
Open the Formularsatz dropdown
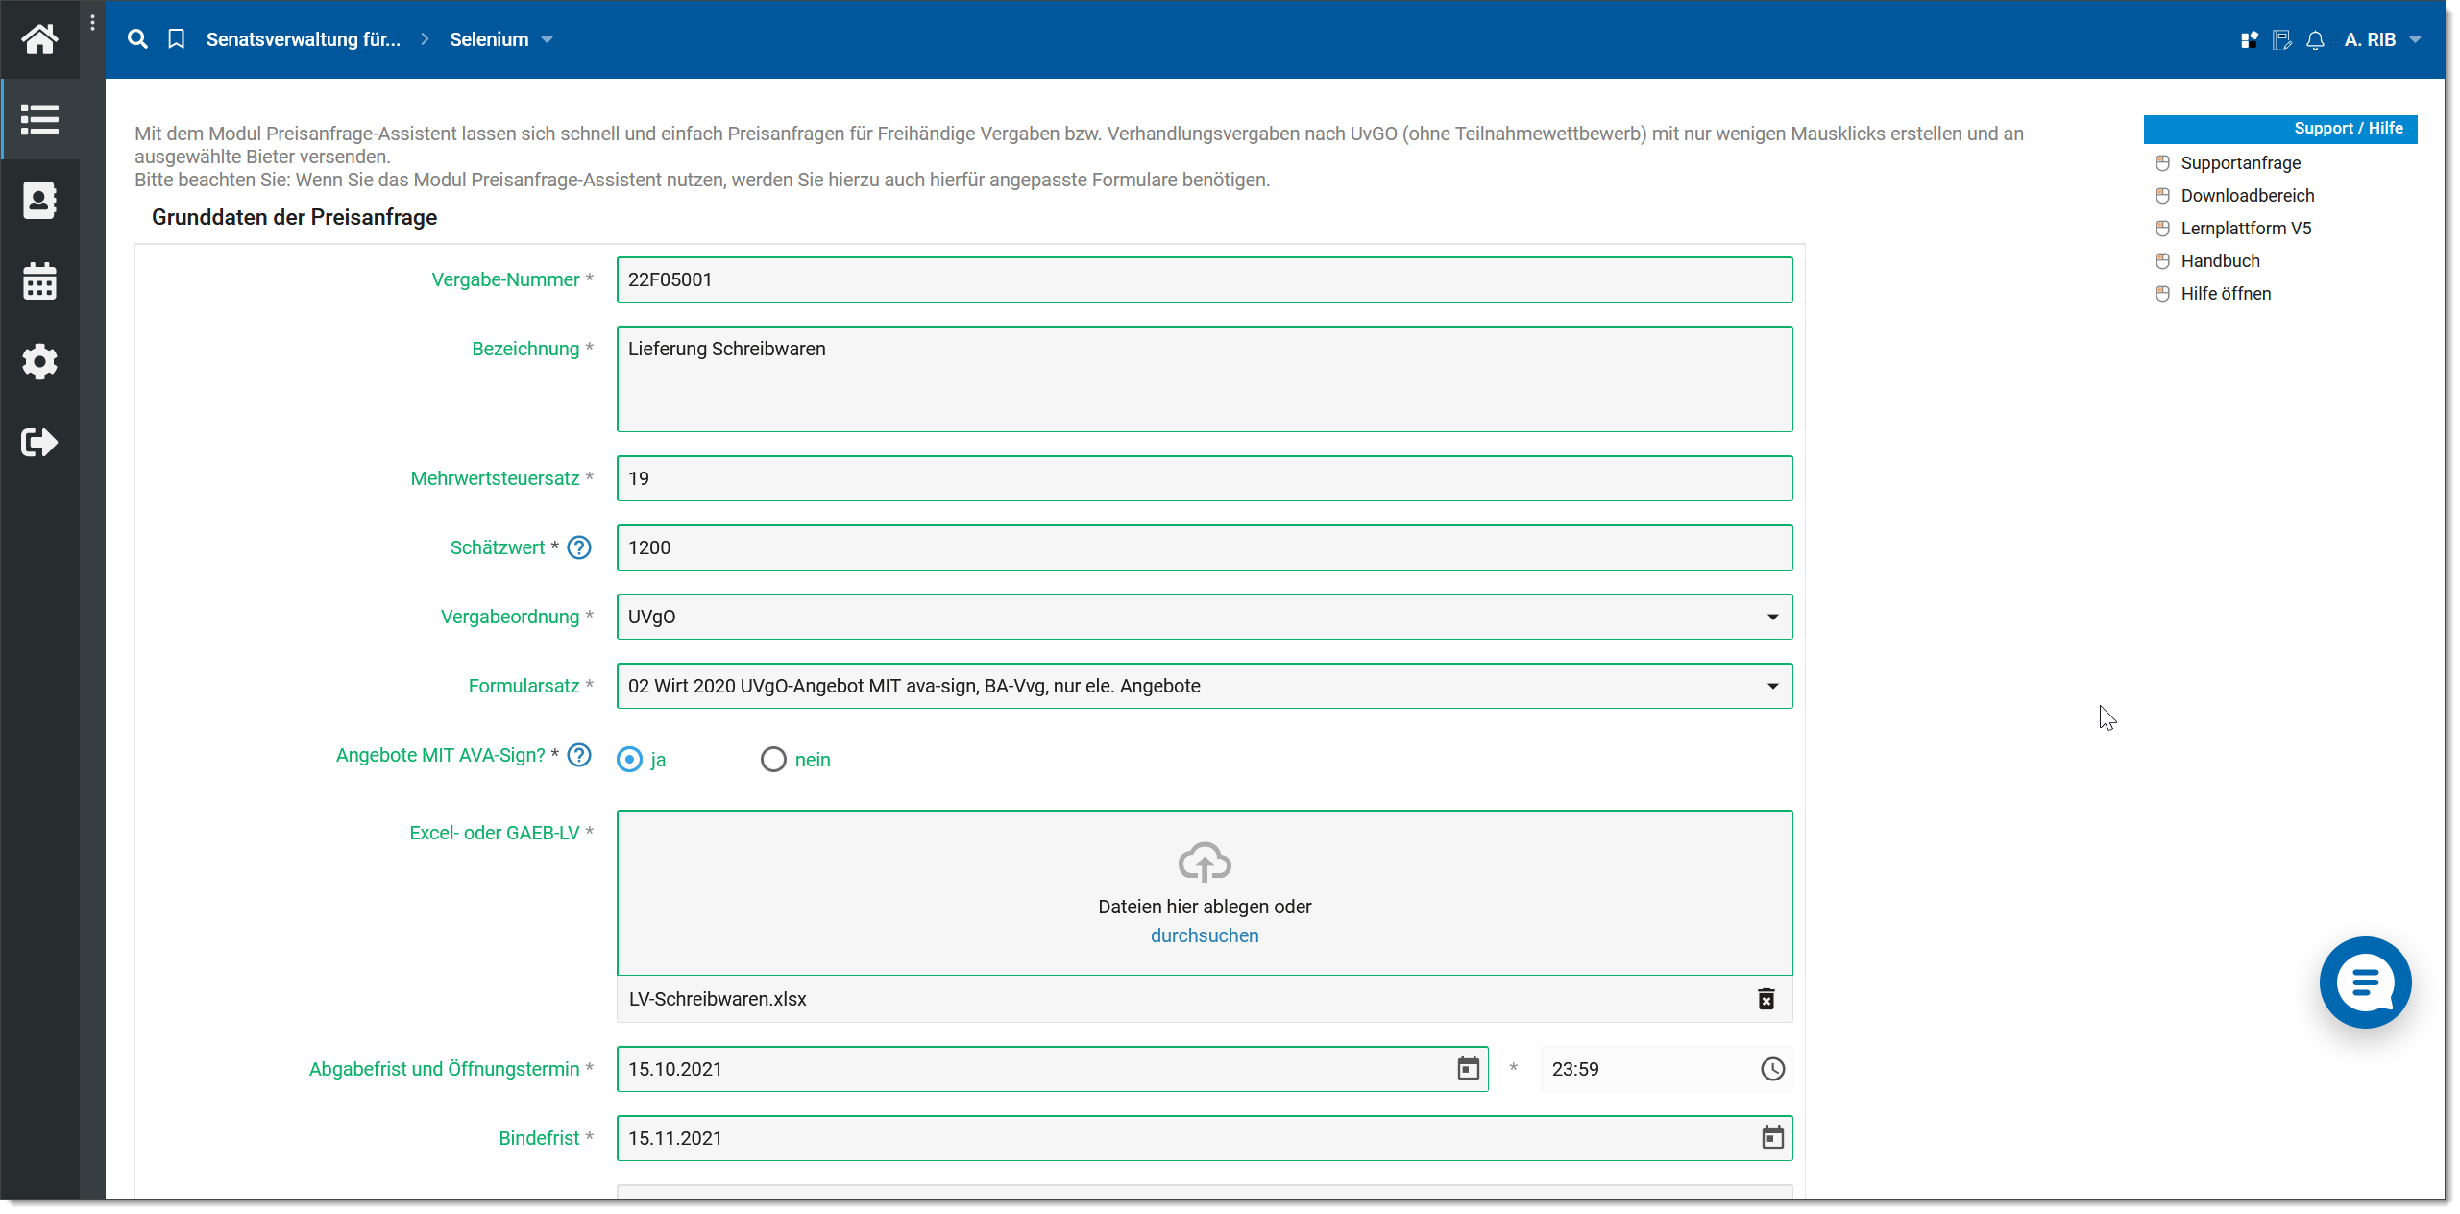[1205, 686]
